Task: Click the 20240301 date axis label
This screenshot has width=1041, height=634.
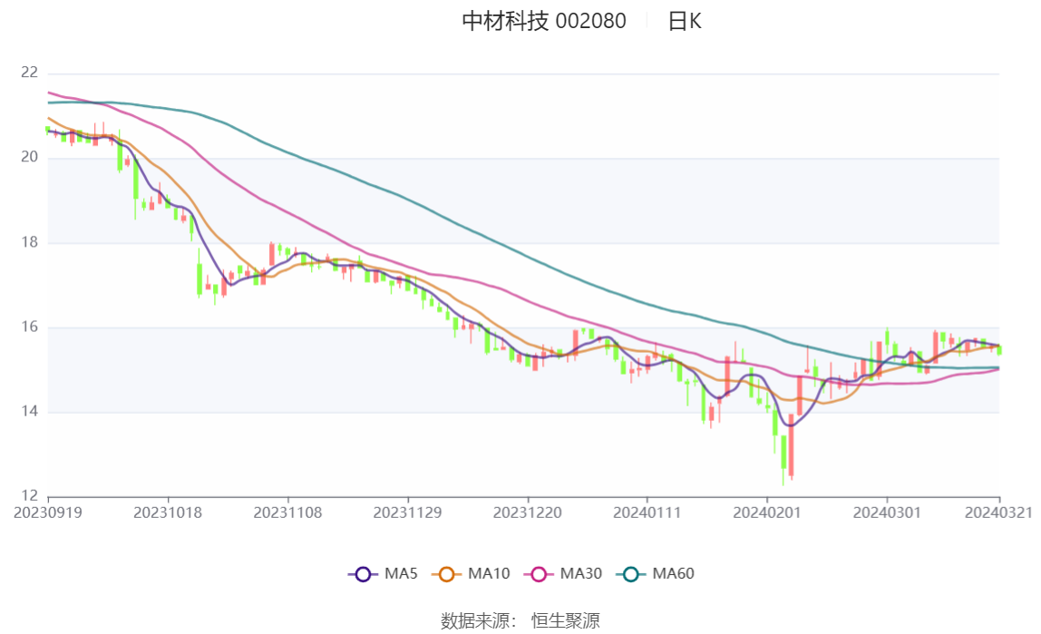Action: pyautogui.click(x=887, y=512)
